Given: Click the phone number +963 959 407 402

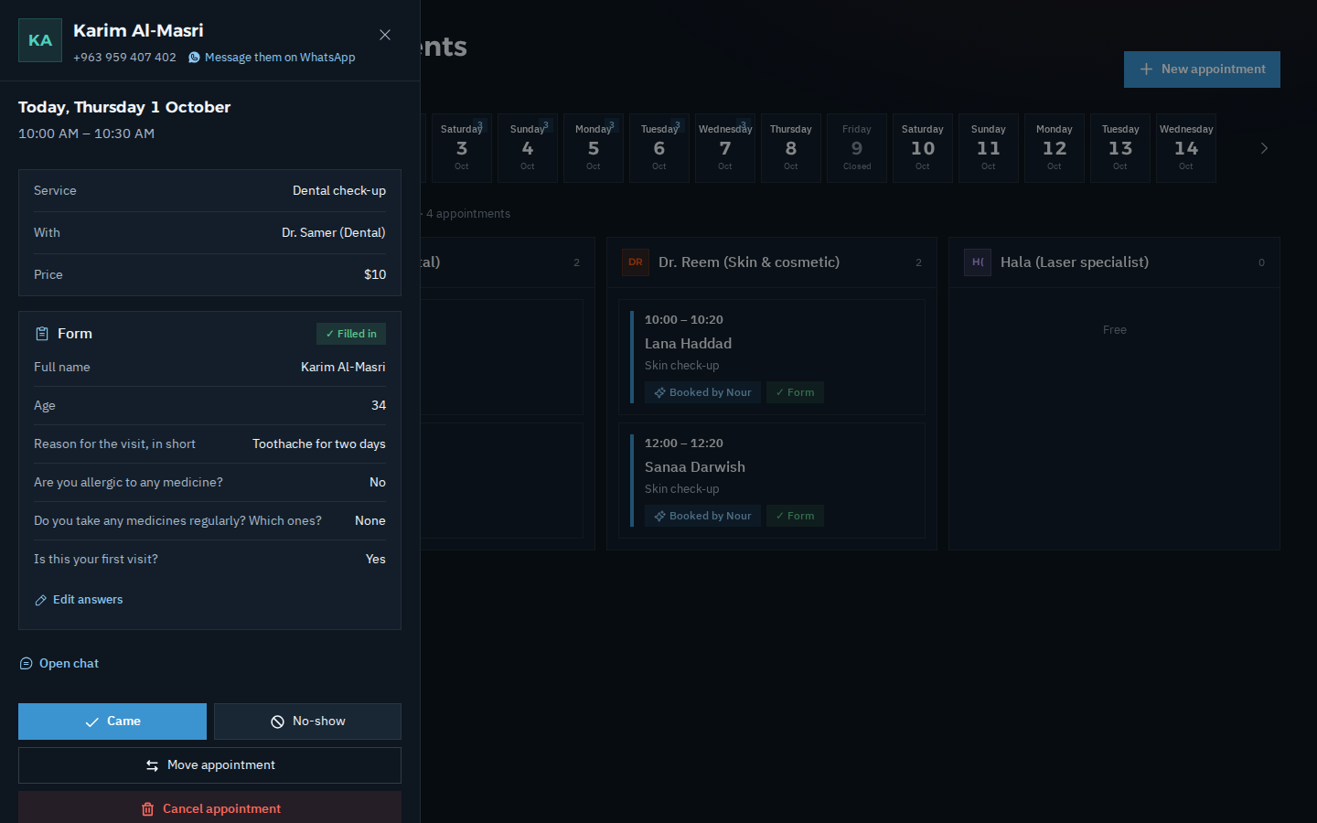Looking at the screenshot, I should click(x=124, y=58).
